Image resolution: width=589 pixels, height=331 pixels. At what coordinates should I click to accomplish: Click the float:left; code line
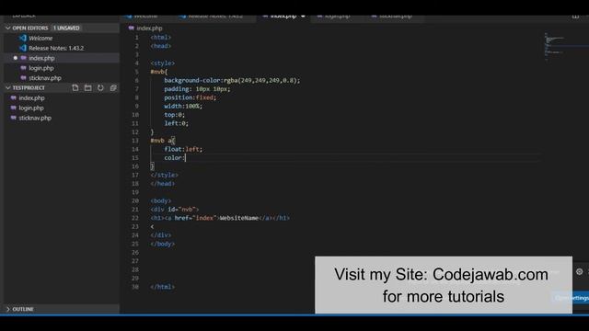[183, 149]
